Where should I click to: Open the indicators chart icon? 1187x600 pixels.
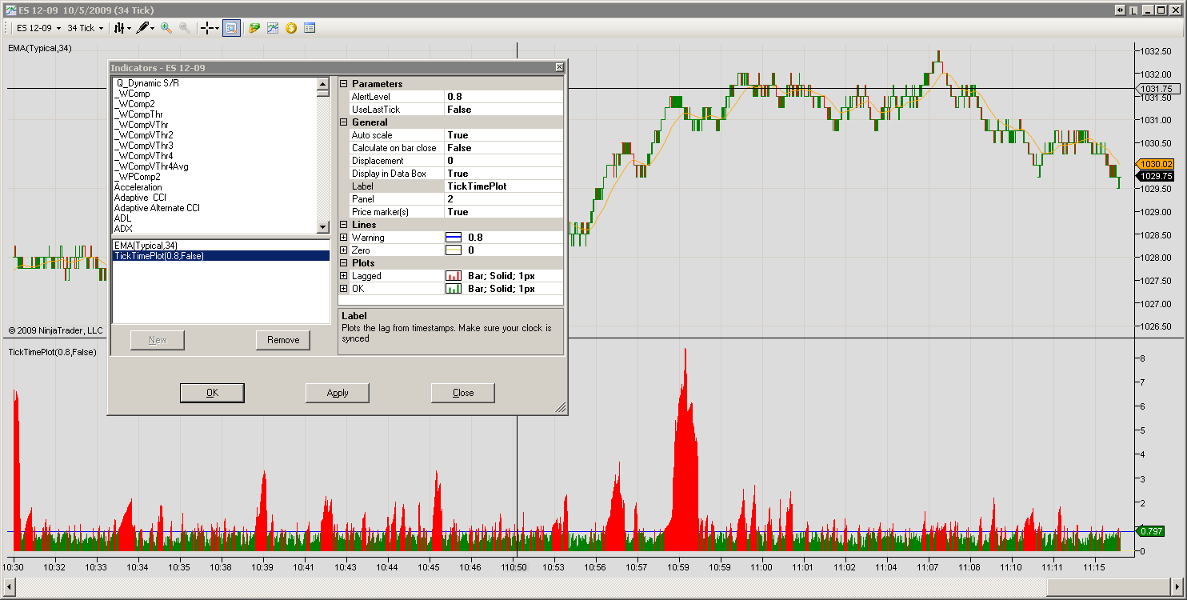[273, 28]
